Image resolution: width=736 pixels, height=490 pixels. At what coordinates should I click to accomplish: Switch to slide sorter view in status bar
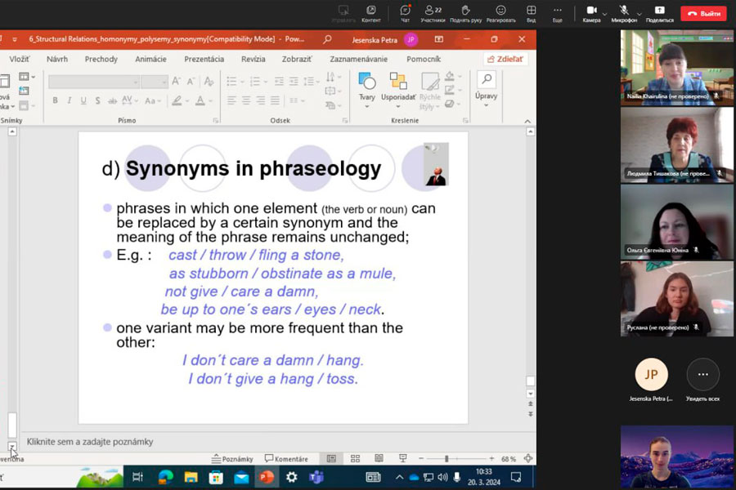click(x=355, y=459)
